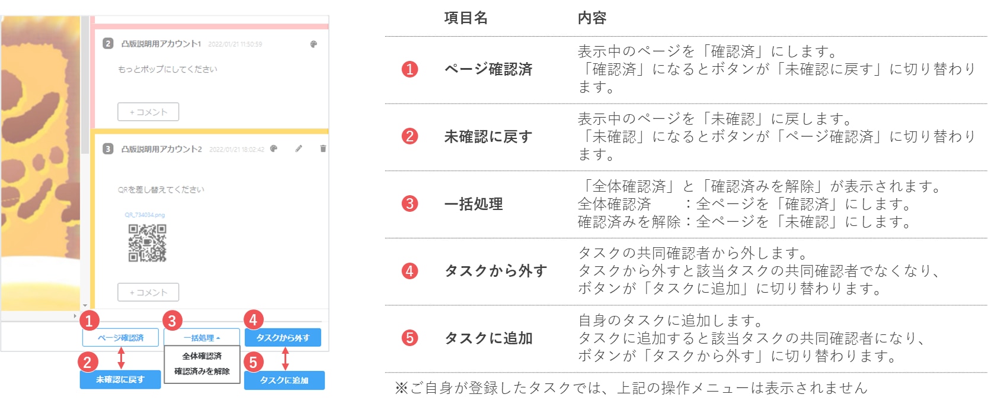
Task: Click the ページ確認済 button
Action: 121,338
